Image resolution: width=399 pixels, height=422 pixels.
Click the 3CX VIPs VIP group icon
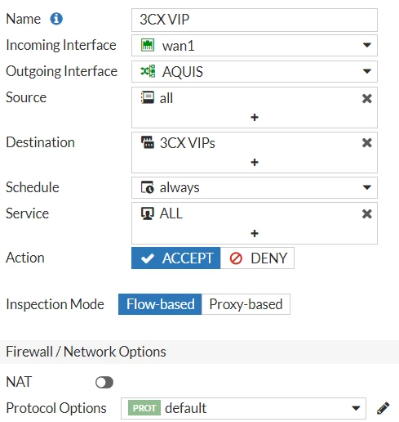pyautogui.click(x=148, y=142)
